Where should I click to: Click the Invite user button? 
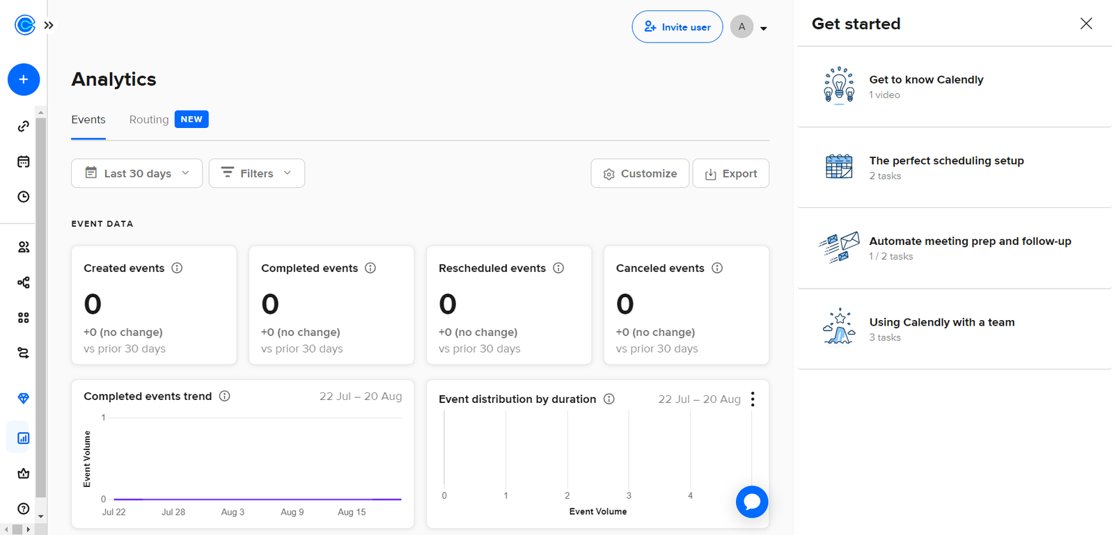coord(677,26)
